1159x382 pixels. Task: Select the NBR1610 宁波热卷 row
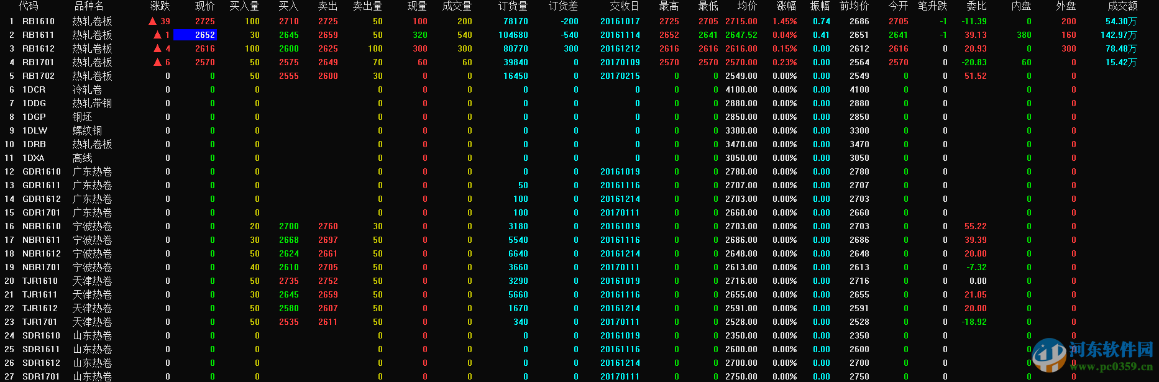point(579,226)
